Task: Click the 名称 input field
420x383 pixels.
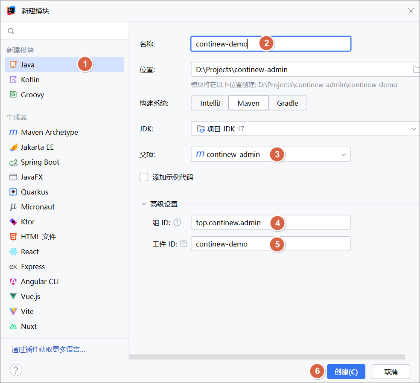Action: click(271, 44)
